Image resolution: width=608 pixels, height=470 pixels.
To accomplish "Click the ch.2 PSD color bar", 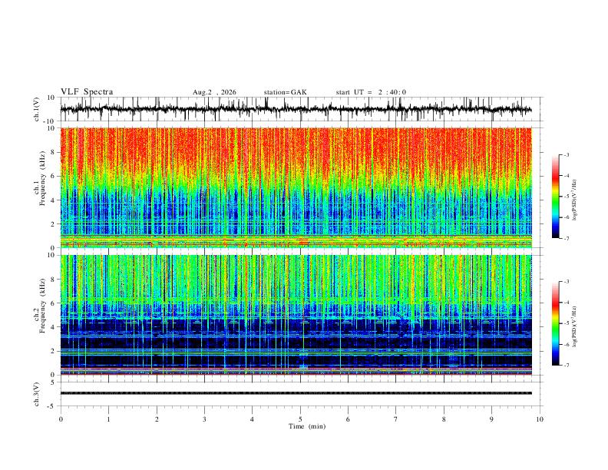I will coord(555,323).
